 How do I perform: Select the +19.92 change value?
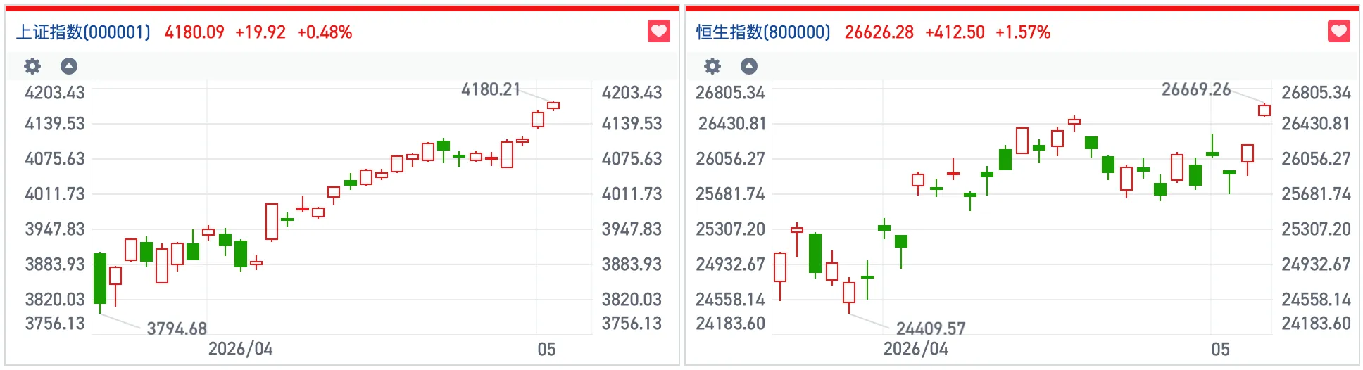pyautogui.click(x=260, y=32)
